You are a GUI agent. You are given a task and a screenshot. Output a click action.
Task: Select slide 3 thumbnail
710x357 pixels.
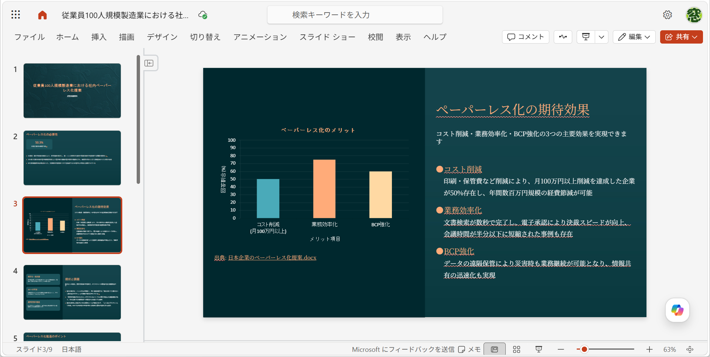(x=72, y=225)
